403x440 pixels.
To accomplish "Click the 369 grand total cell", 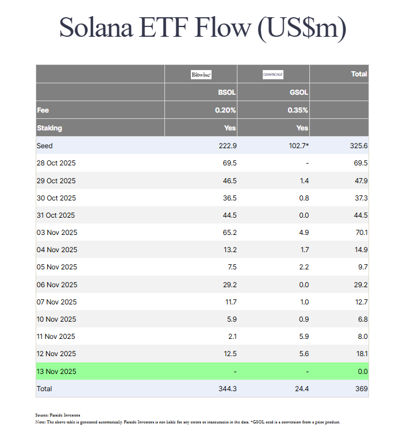I will [360, 389].
